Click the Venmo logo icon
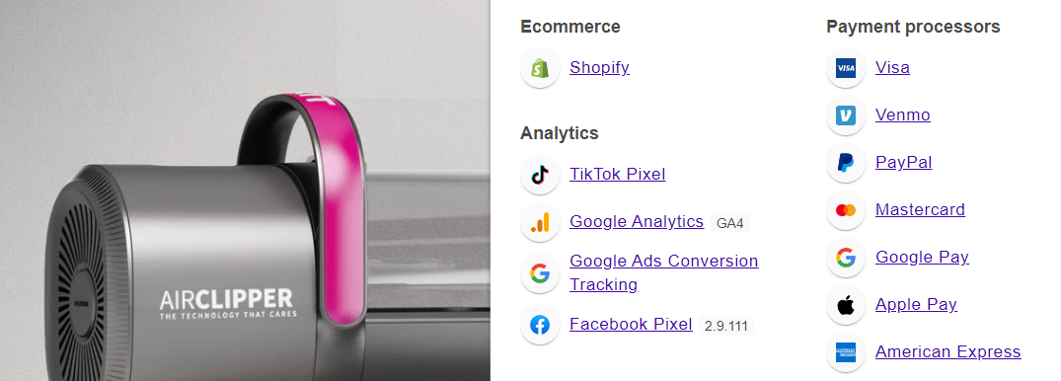 [x=846, y=115]
